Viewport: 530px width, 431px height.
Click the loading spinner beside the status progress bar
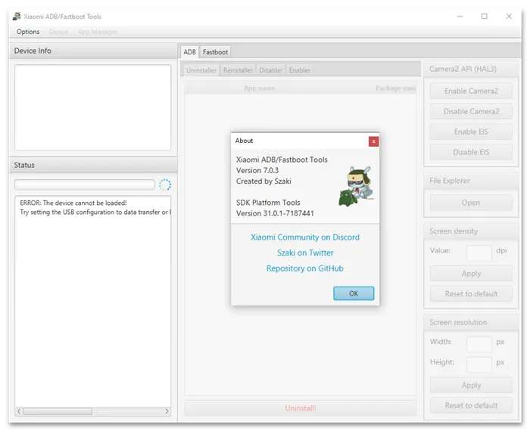point(165,184)
